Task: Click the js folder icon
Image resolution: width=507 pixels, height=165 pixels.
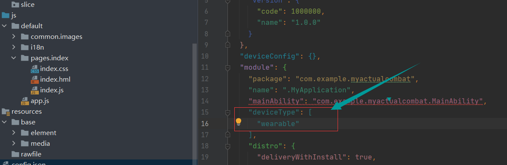Action: pos(6,15)
